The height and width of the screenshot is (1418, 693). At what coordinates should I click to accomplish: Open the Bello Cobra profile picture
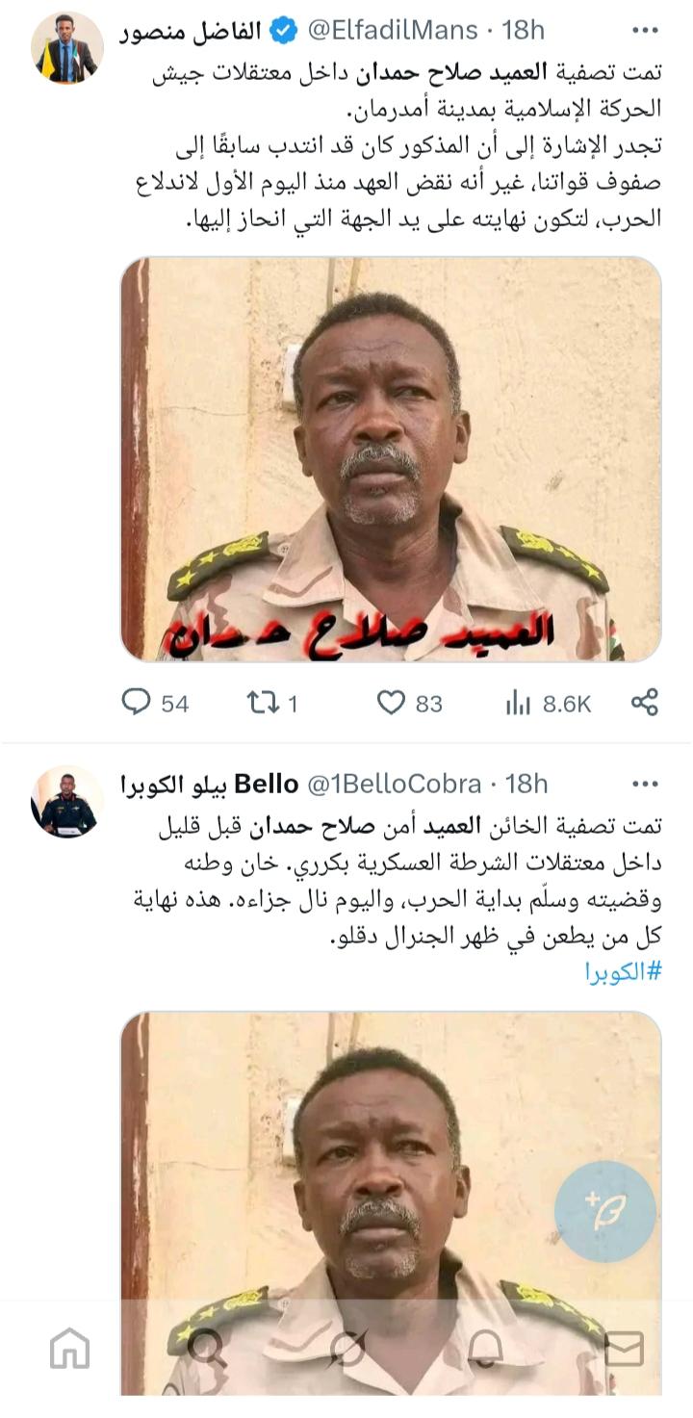(x=67, y=802)
